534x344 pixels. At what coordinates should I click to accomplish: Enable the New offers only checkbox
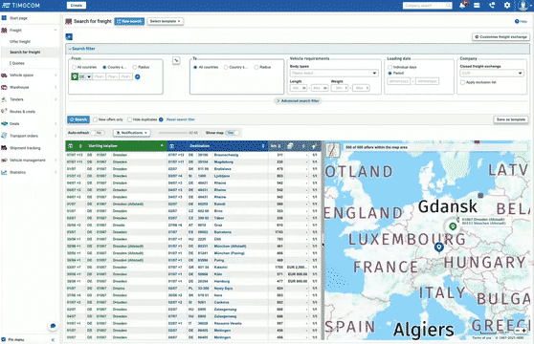pos(96,119)
